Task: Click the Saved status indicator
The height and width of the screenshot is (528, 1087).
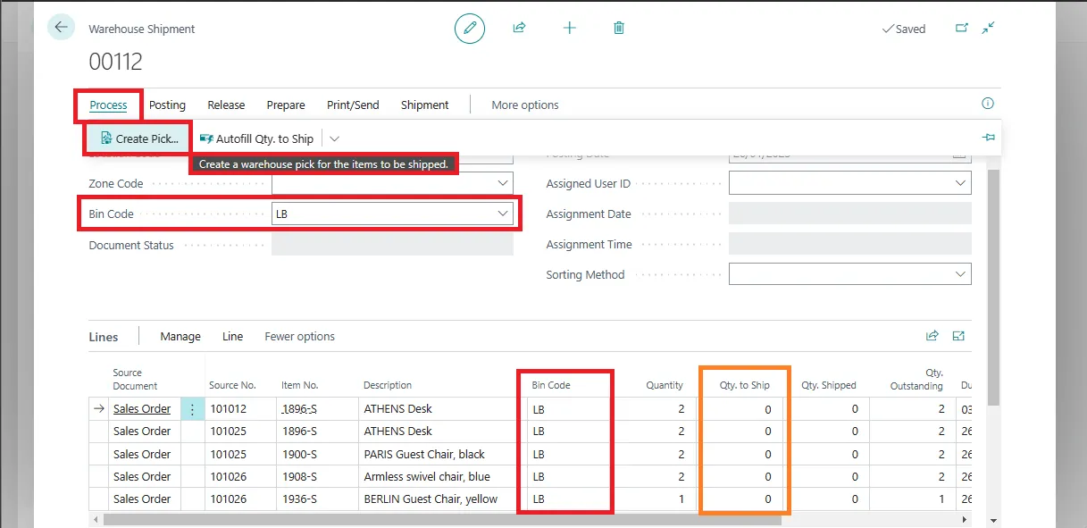Action: (903, 29)
